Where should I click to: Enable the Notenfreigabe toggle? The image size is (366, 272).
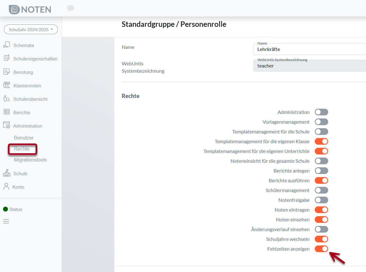pos(321,200)
